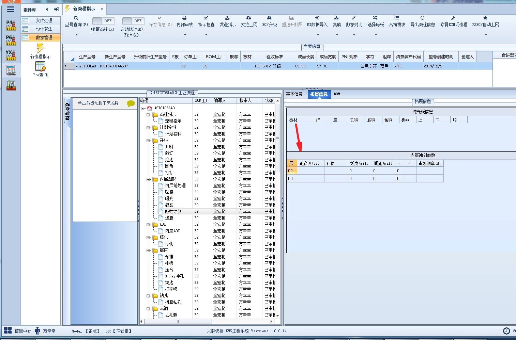This screenshot has height=340, width=516.
Task: Select the P4 factory icon
Action: (11, 25)
